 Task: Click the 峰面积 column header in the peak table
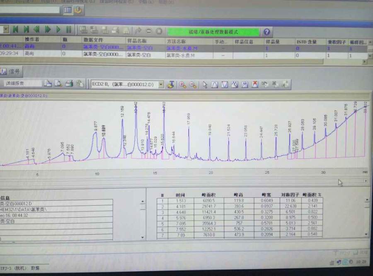[208, 195]
